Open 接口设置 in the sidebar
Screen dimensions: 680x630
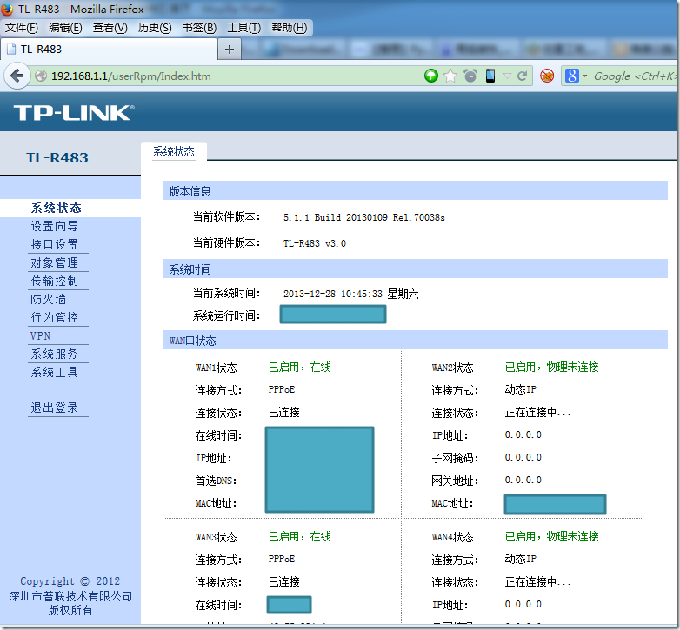(55, 244)
